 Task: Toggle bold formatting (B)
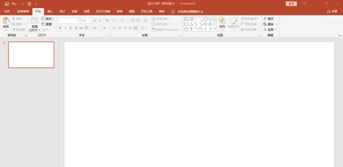60,28
